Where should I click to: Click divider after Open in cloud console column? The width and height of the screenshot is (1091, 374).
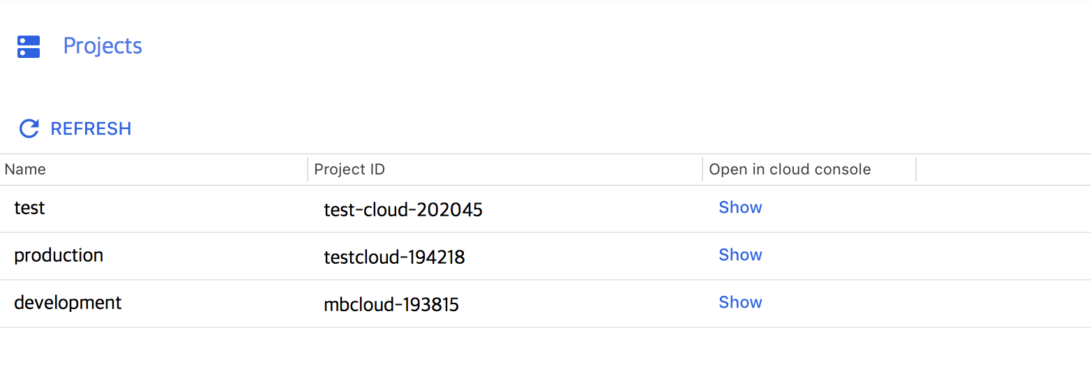point(916,170)
